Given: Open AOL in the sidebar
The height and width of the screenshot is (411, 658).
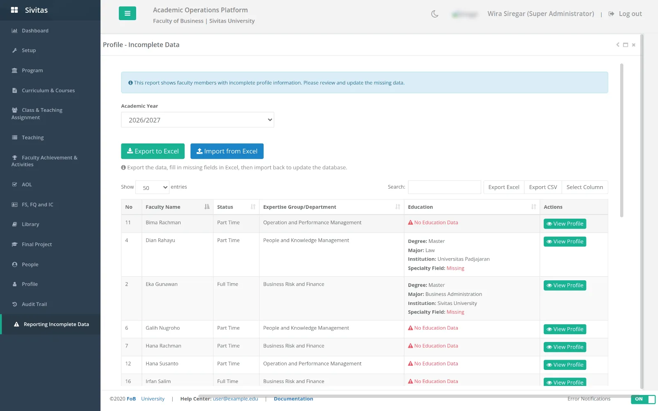Looking at the screenshot, I should 50,185.
